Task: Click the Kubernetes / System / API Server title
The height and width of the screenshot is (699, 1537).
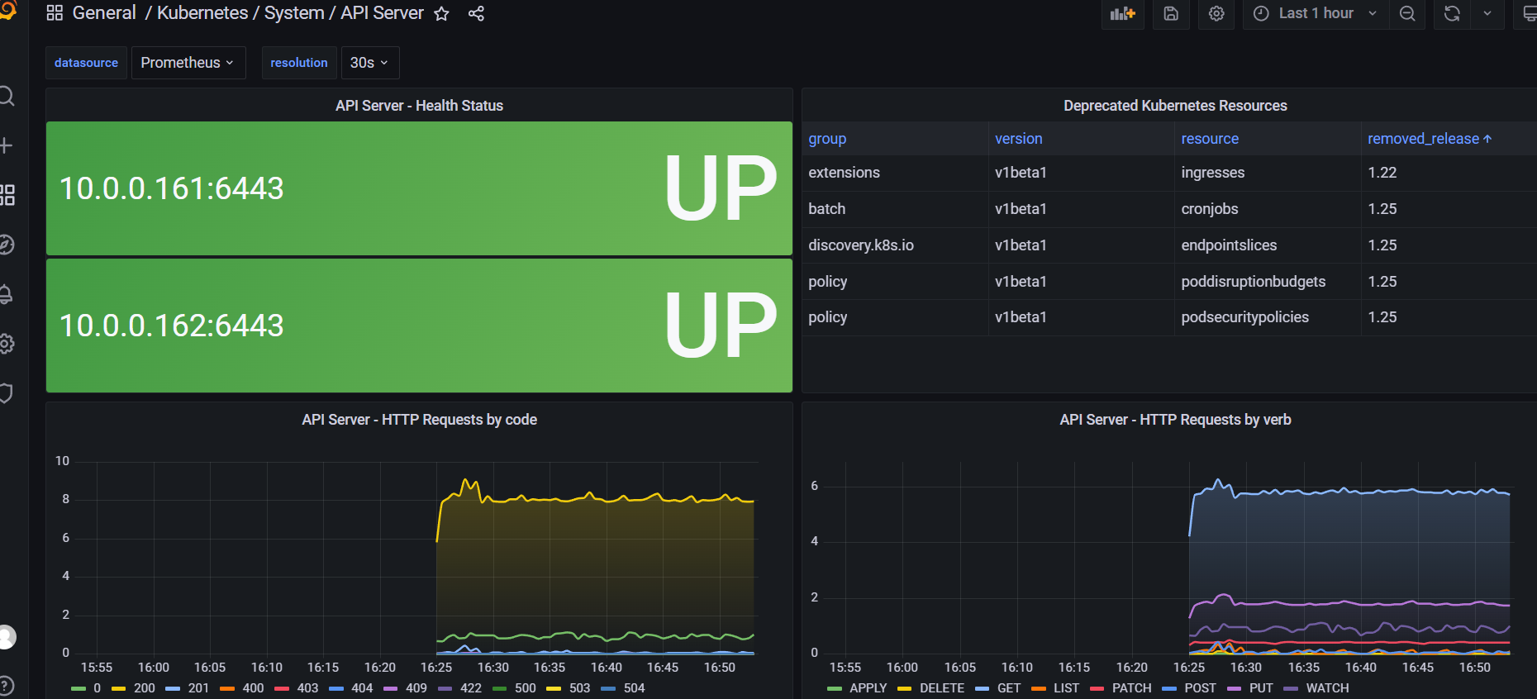Action: [x=290, y=13]
